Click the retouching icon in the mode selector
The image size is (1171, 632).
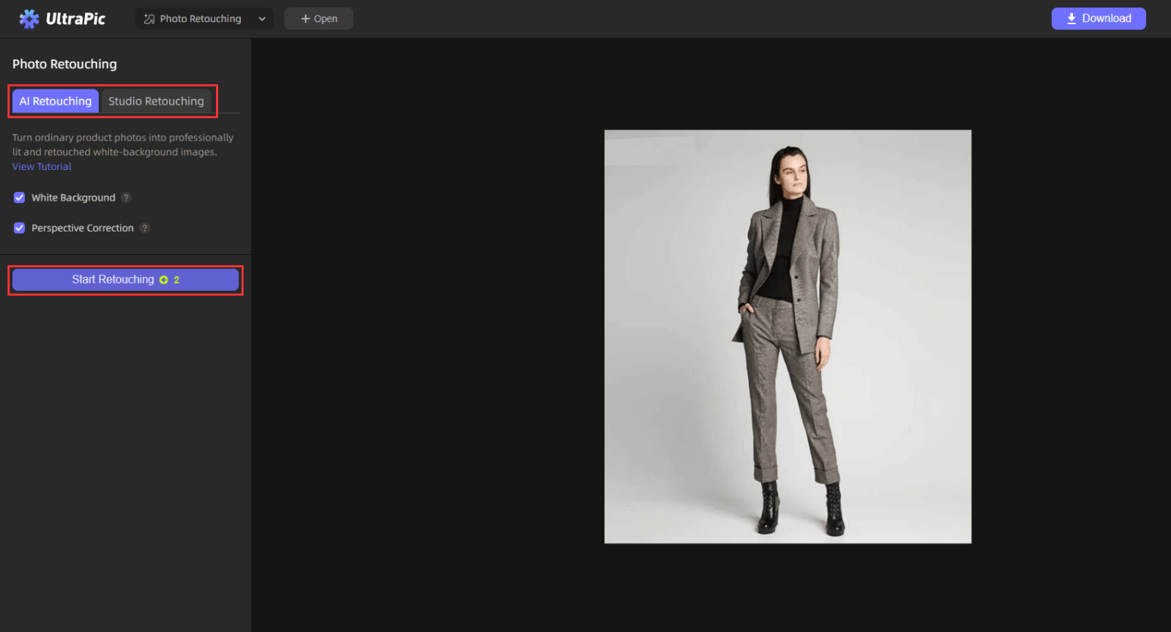tap(149, 19)
